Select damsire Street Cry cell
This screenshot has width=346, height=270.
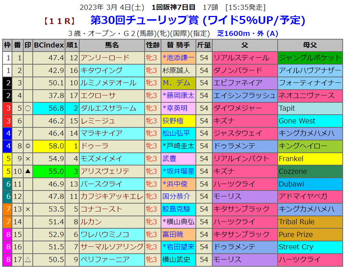310,247
